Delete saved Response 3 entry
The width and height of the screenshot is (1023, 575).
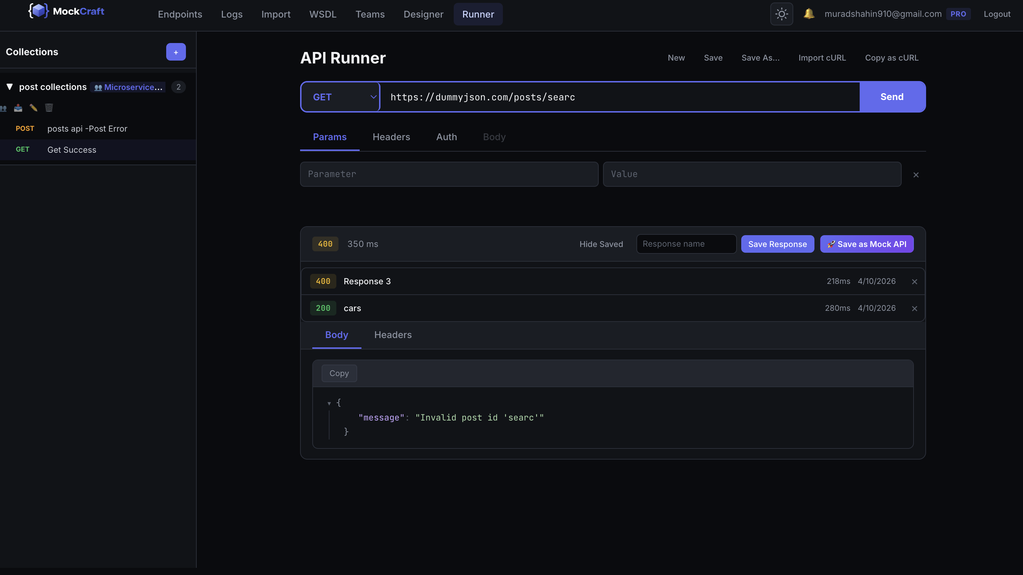pyautogui.click(x=914, y=281)
